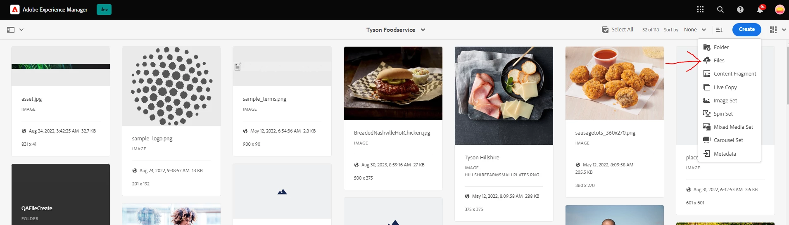The width and height of the screenshot is (789, 225).
Task: Expand the Sort by None dropdown
Action: click(x=695, y=30)
